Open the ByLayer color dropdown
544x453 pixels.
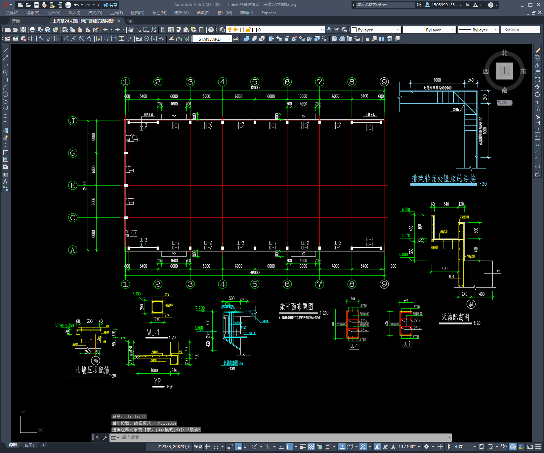[376, 30]
